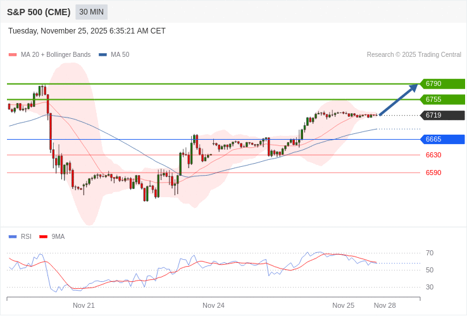Select the Nov 24 date on time axis
This screenshot has height=316, width=467.
click(x=213, y=305)
